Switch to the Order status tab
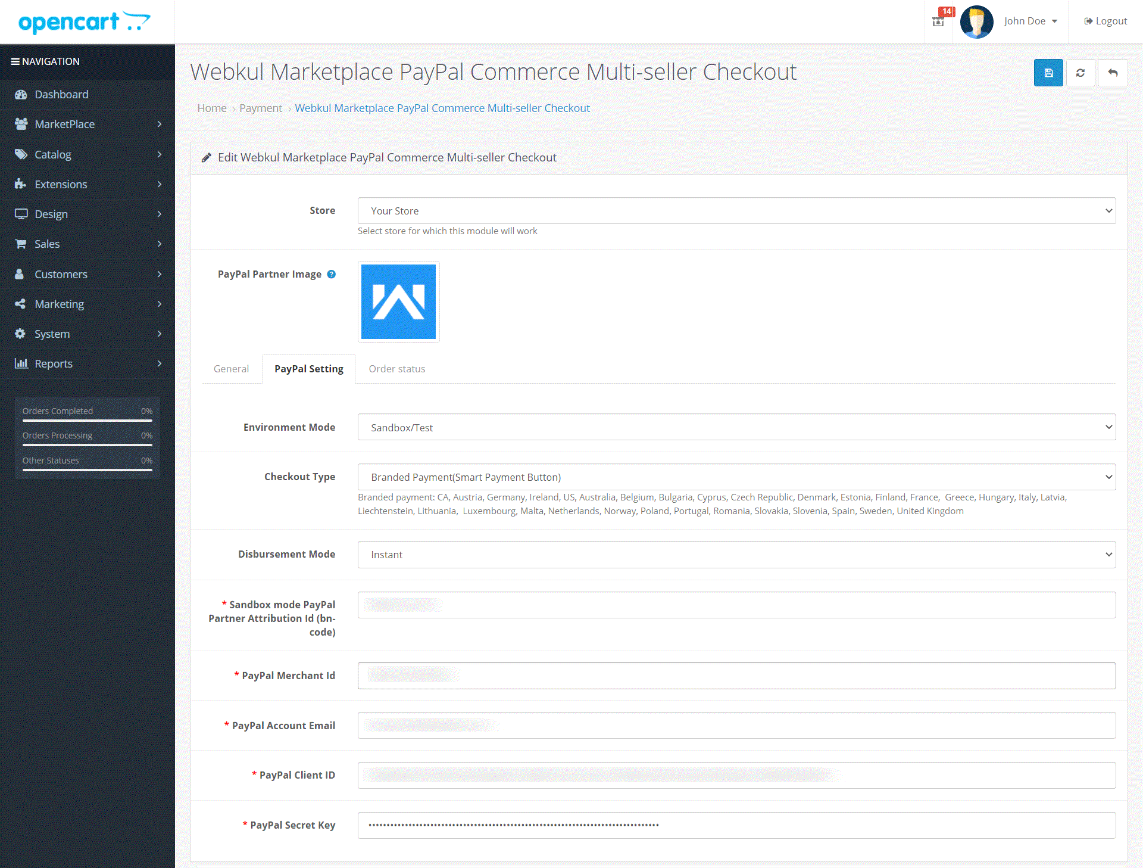Viewport: 1143px width, 868px height. pyautogui.click(x=397, y=369)
